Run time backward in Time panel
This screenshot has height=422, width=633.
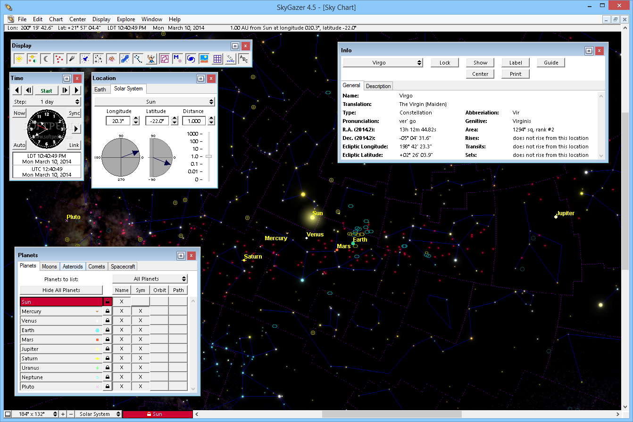coord(17,90)
